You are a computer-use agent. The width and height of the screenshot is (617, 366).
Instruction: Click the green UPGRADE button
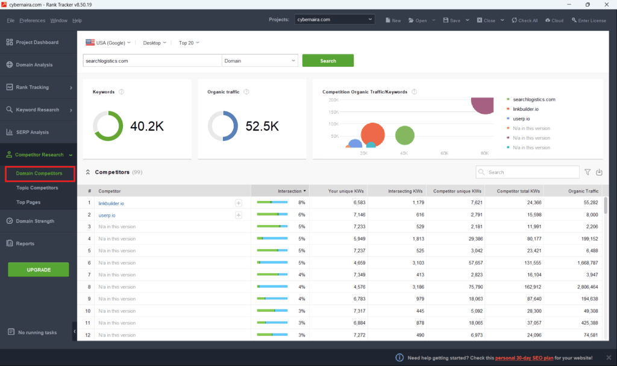tap(39, 270)
